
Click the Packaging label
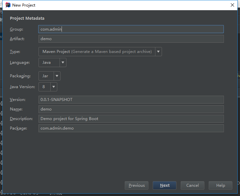coord(20,76)
